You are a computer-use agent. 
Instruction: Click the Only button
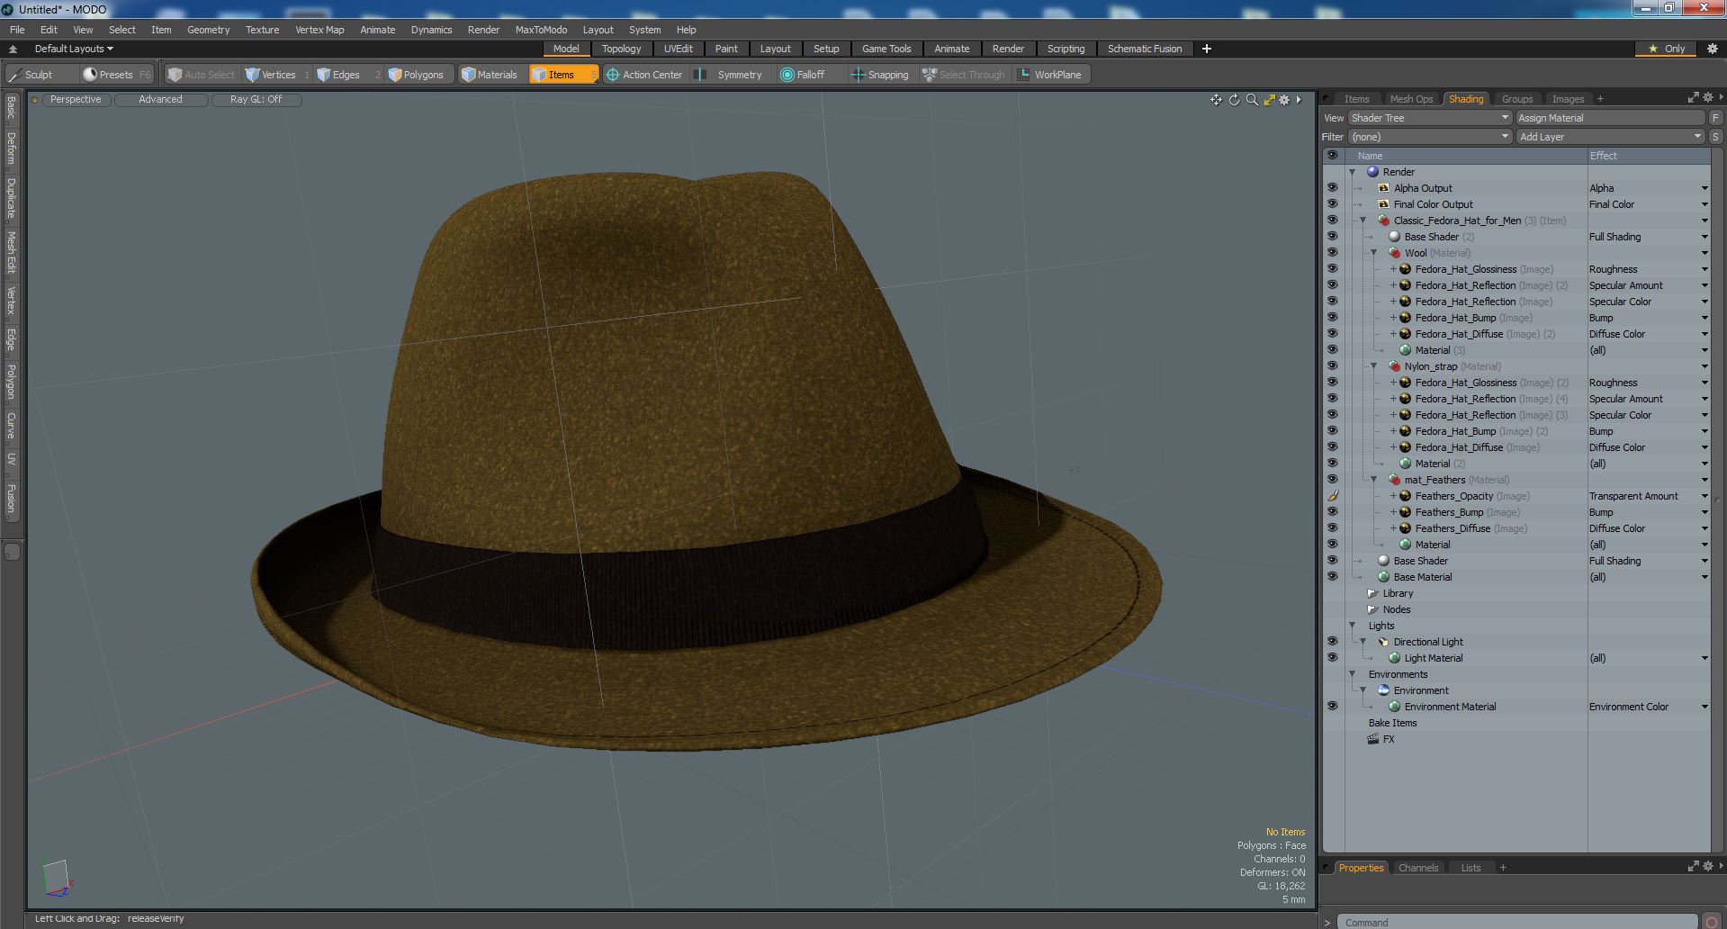(x=1666, y=49)
